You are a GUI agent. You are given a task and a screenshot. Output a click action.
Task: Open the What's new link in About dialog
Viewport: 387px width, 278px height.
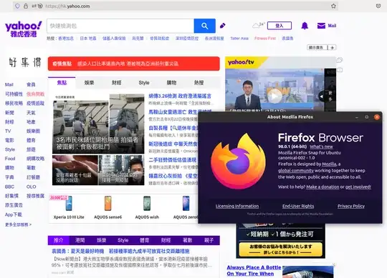click(x=321, y=147)
